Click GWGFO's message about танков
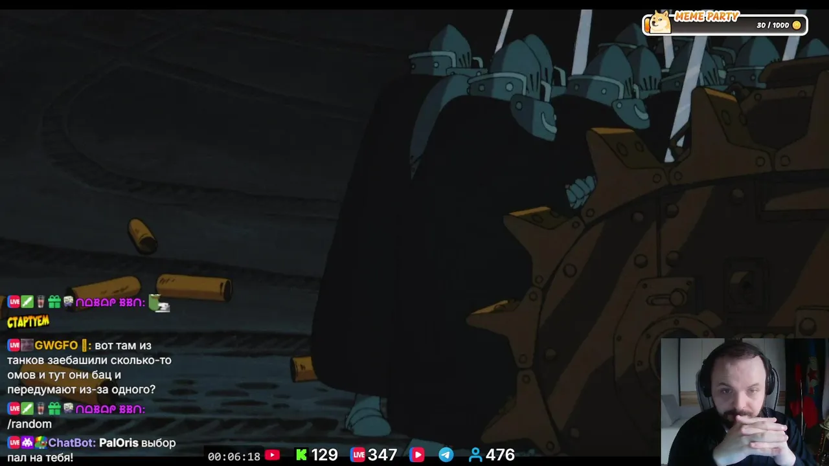Viewport: 829px width, 466px height. click(x=89, y=367)
